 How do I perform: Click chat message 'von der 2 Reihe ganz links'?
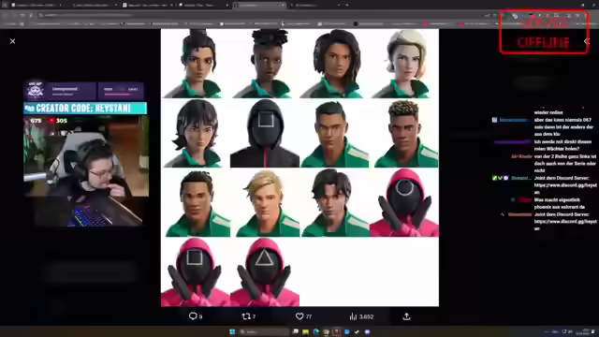point(565,164)
